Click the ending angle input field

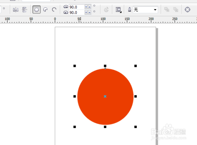point(77,13)
